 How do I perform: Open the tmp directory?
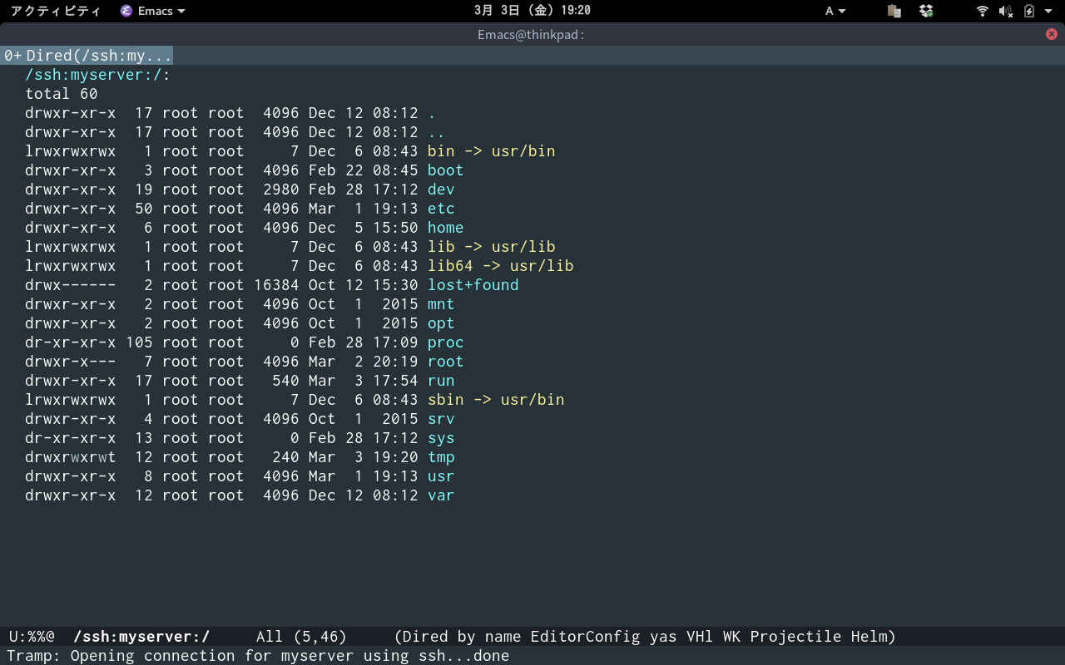tap(441, 457)
